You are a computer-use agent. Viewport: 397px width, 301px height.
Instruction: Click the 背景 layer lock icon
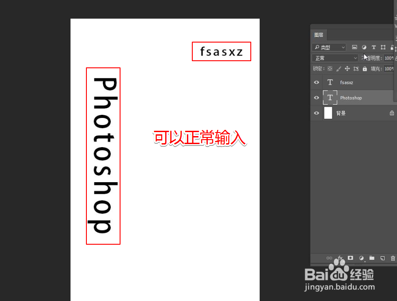click(x=392, y=113)
